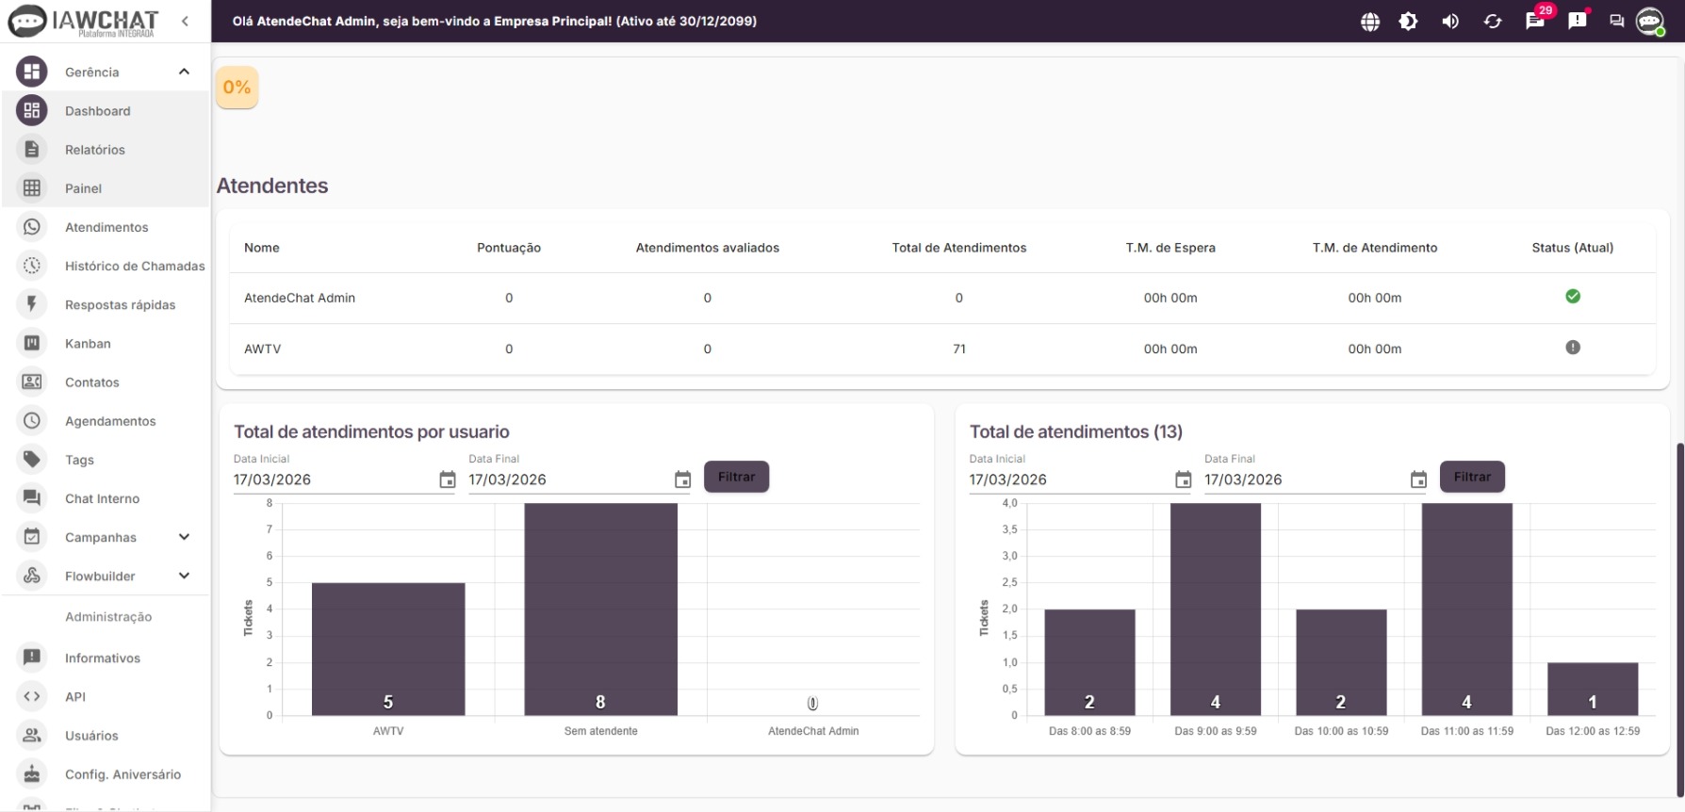
Task: Toggle the notification sound volume icon
Action: click(1450, 22)
